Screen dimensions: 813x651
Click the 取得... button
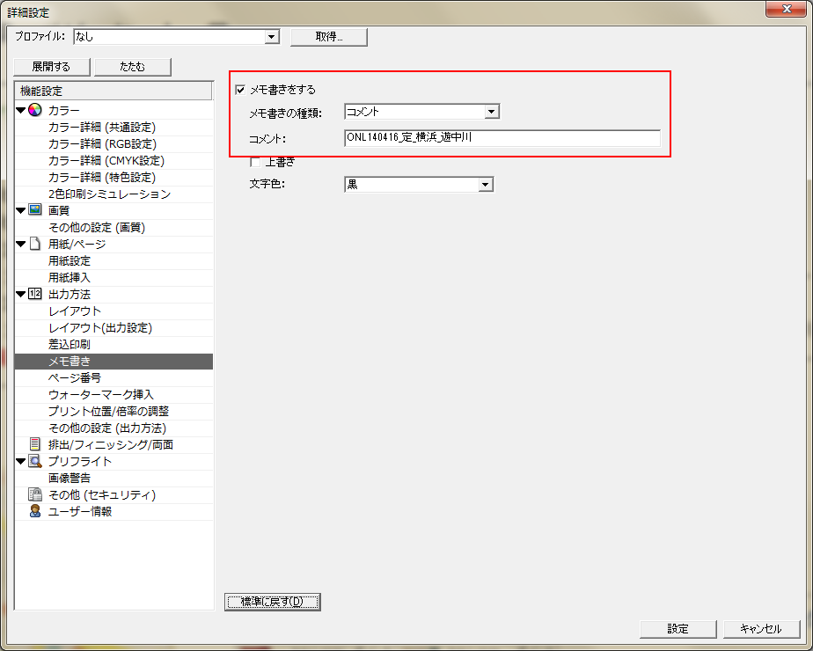click(x=328, y=37)
